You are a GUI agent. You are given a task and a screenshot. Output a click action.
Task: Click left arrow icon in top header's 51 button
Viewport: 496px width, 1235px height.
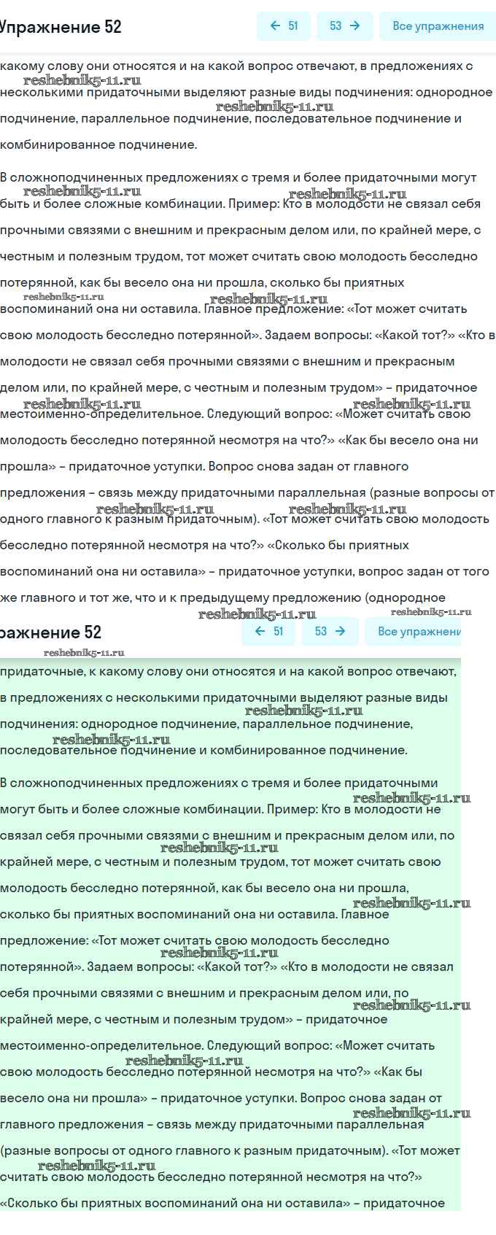[x=275, y=26]
